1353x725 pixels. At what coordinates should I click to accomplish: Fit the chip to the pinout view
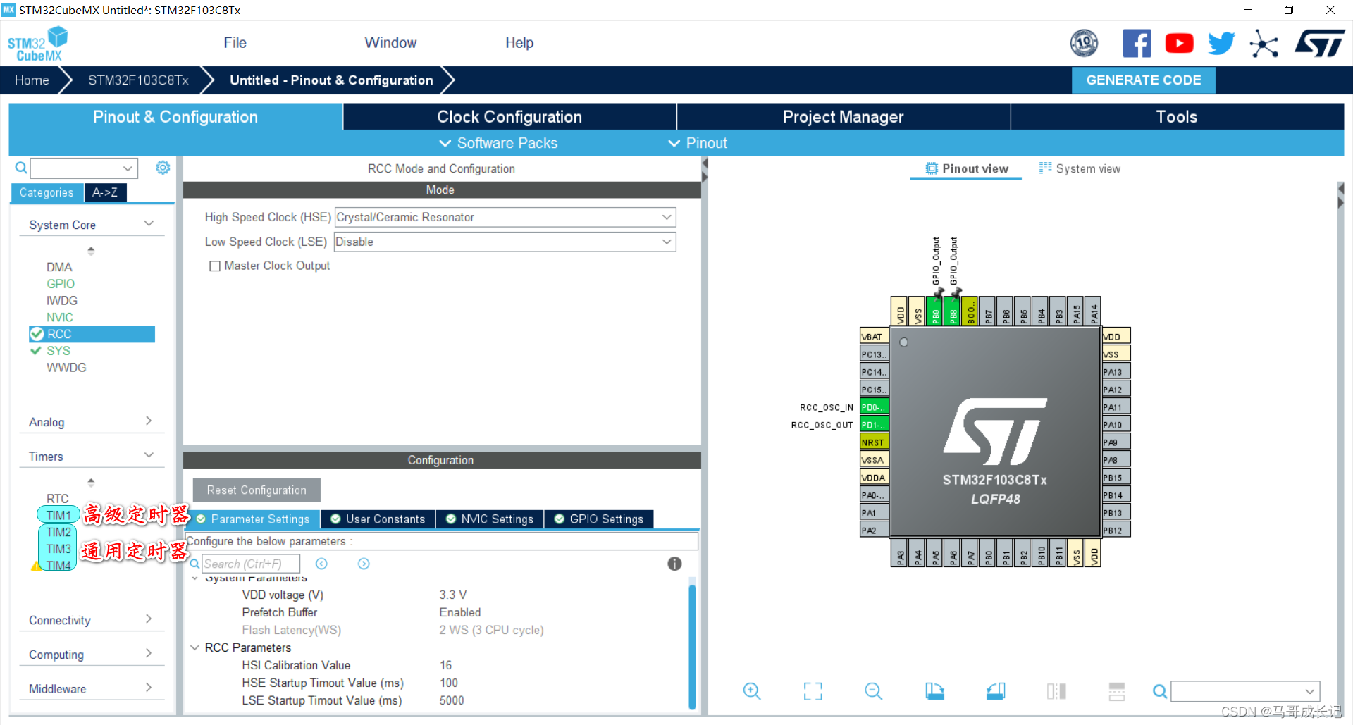(813, 691)
